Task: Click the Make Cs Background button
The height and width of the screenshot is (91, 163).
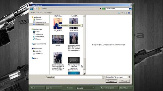Action: click(109, 88)
